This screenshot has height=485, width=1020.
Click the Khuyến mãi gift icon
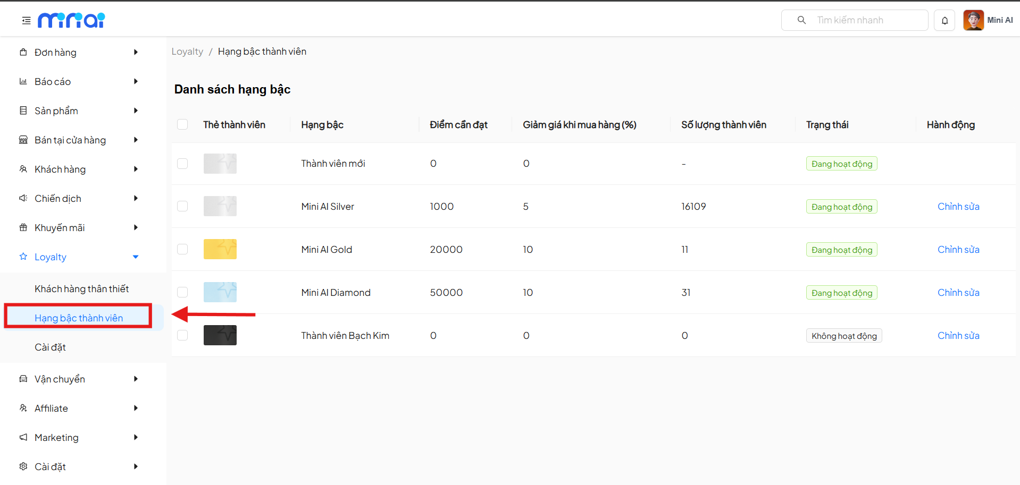point(23,227)
